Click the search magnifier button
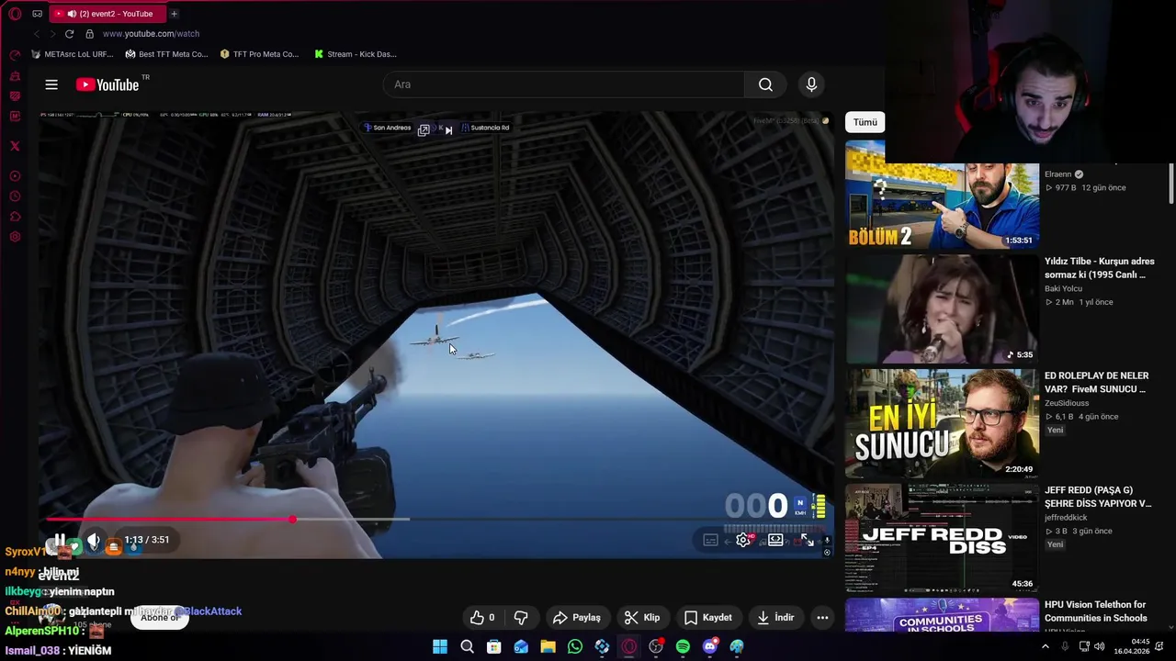The image size is (1176, 661). 765,84
